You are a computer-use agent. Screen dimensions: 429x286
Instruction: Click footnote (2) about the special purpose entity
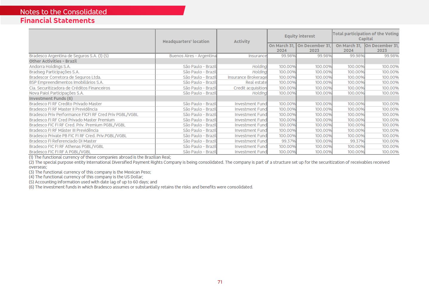coord(209,162)
